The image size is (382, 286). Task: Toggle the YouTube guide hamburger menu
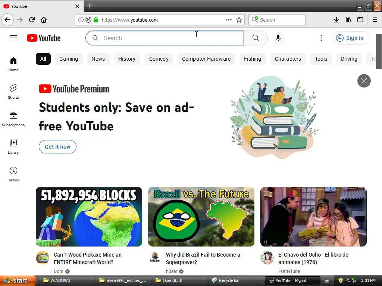13,38
